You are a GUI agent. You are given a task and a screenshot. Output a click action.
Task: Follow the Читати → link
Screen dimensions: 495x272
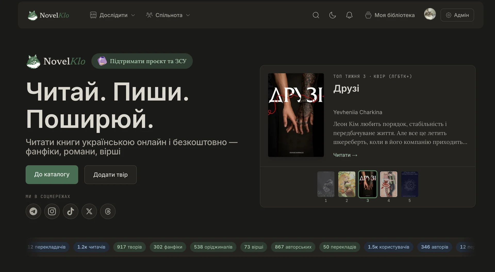coord(345,155)
